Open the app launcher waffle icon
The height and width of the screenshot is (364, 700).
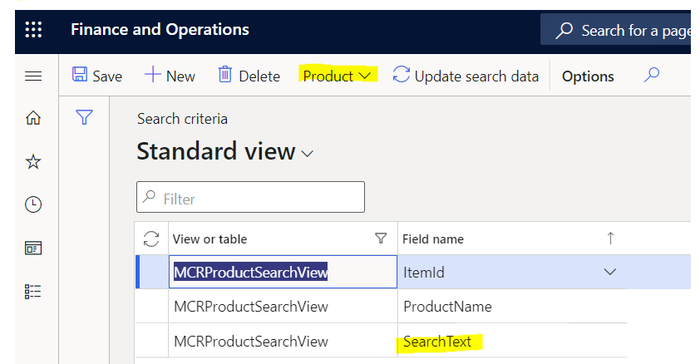pyautogui.click(x=33, y=30)
